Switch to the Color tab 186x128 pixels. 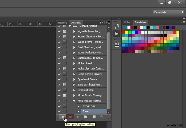point(127,22)
